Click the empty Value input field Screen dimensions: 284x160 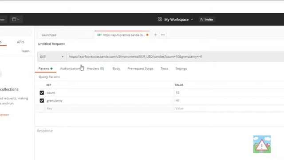(x=229, y=108)
